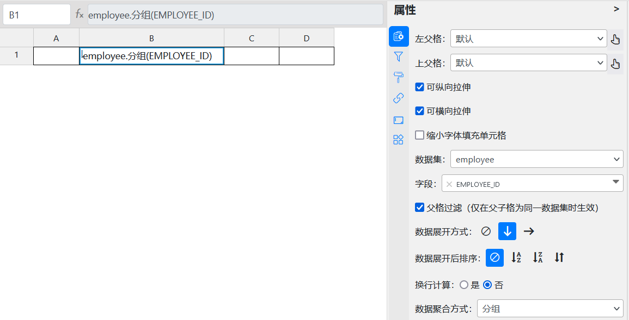Open the paint roller style tab
629x320 pixels.
coord(398,77)
